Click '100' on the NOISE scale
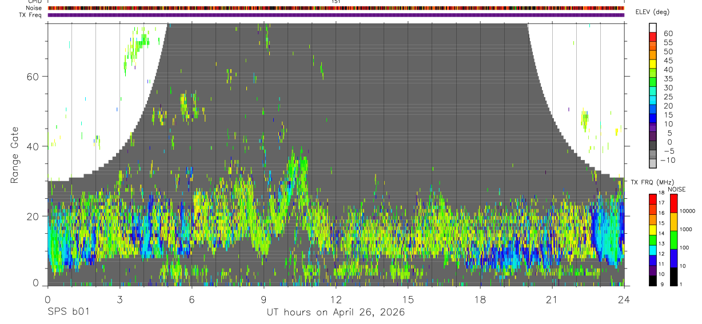Viewport: 702px width, 324px height. (683, 247)
